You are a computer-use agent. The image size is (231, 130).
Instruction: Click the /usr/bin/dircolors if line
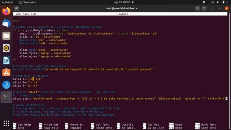(x=40, y=30)
